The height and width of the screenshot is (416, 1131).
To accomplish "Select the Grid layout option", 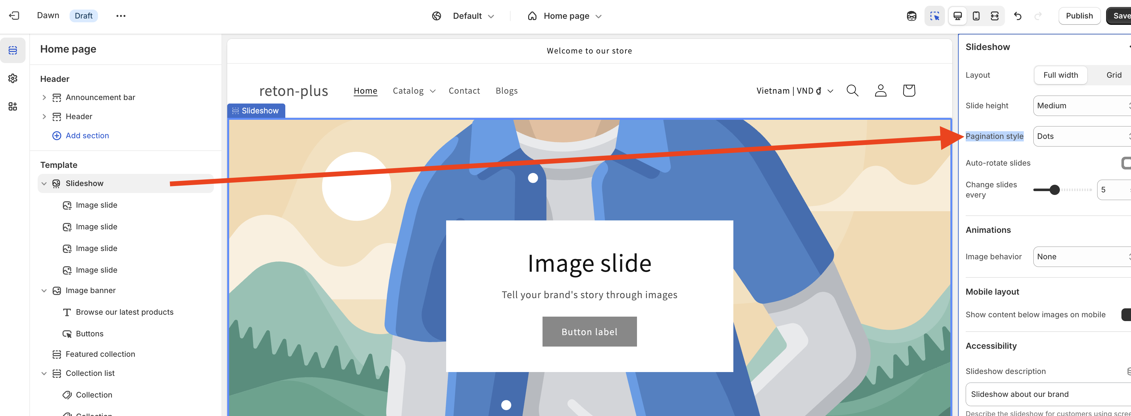I will [x=1113, y=75].
